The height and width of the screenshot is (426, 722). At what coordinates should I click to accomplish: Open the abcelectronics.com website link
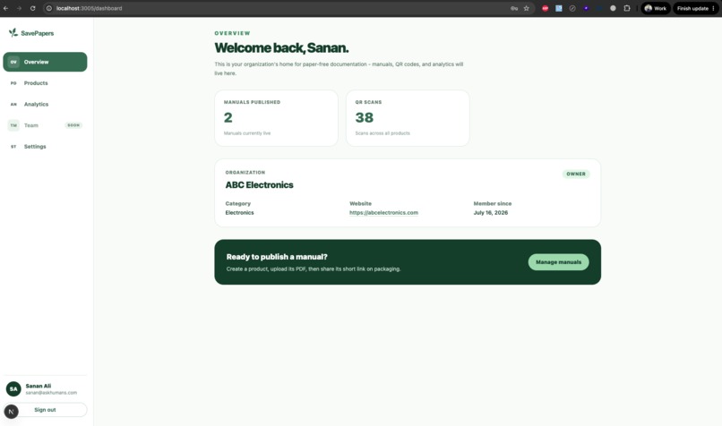point(383,212)
